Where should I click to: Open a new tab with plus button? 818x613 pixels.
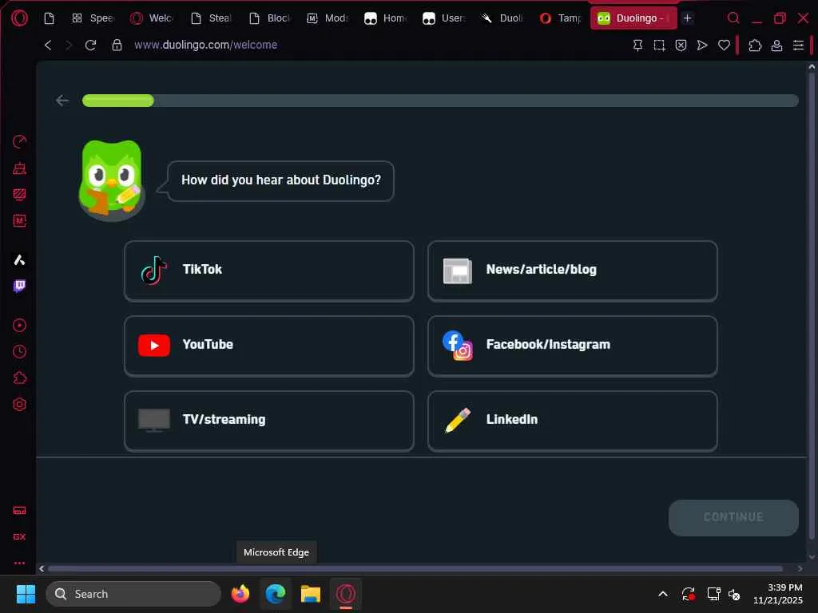(x=688, y=18)
